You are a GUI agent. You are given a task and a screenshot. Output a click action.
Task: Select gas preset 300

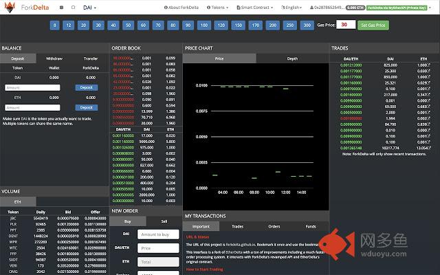pyautogui.click(x=307, y=25)
